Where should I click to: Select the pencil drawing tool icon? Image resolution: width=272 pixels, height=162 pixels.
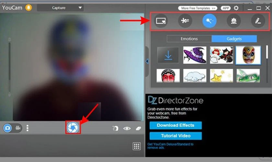point(258,21)
